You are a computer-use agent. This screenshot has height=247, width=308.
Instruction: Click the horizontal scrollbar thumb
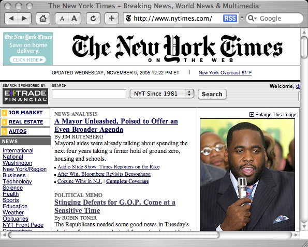114,235
